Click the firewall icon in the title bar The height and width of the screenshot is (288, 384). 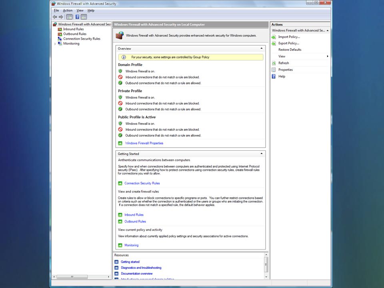54,4
